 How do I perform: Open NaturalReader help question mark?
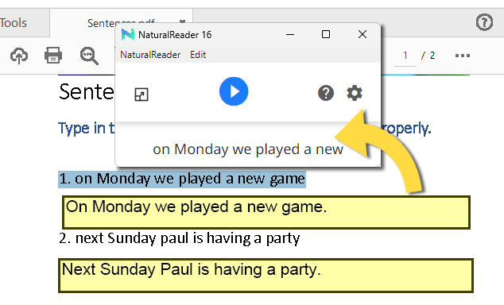pos(326,93)
